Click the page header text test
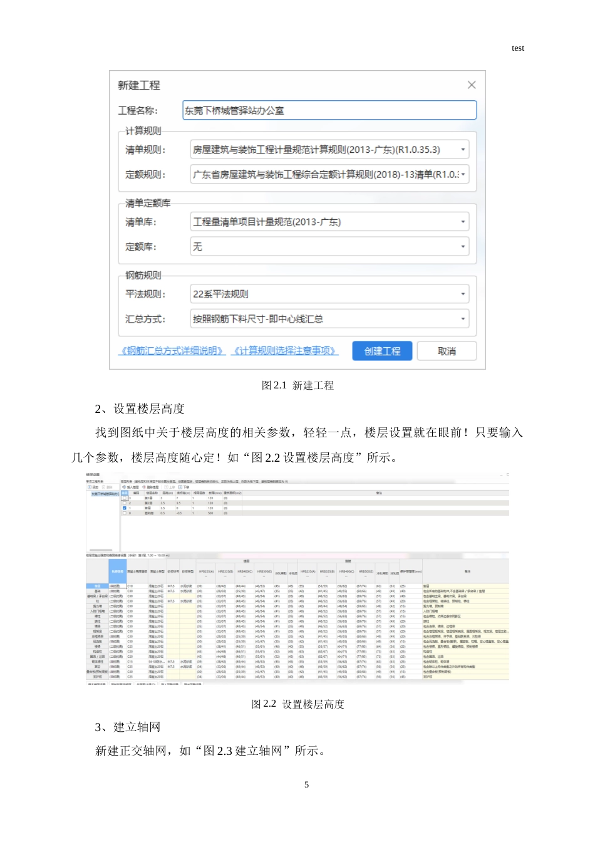The image size is (595, 842). [x=518, y=48]
